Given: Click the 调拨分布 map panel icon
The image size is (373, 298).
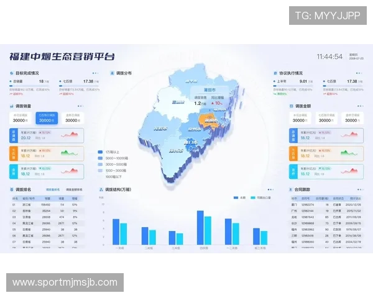Looking at the screenshot, I should [112, 73].
